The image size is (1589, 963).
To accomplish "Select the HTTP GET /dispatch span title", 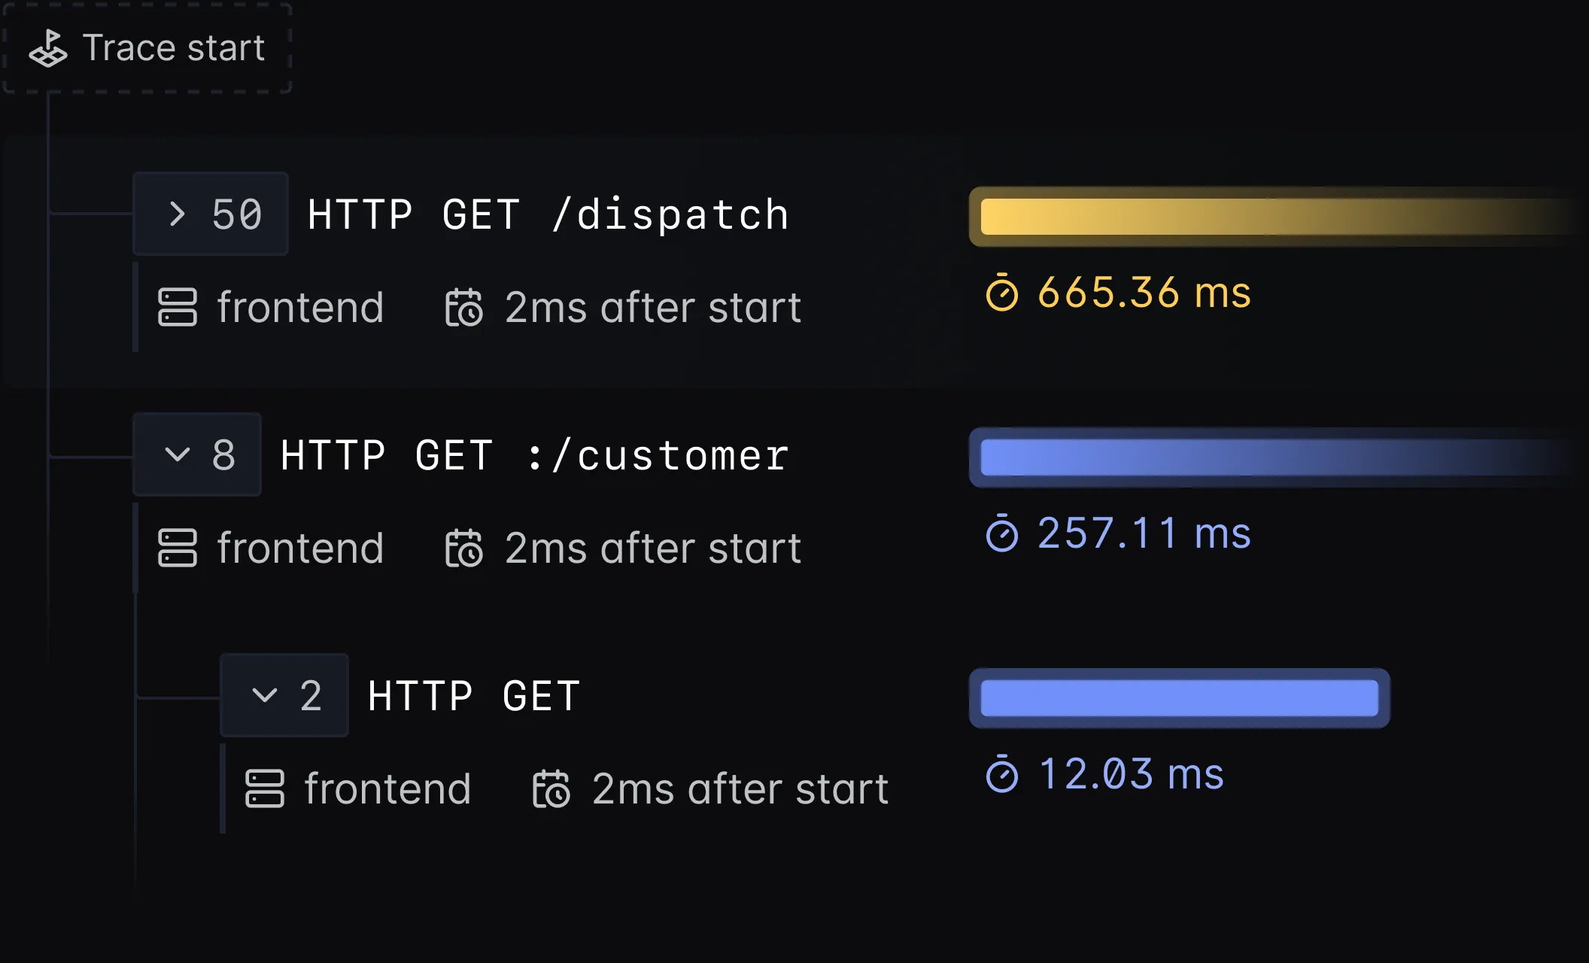I will coord(548,214).
